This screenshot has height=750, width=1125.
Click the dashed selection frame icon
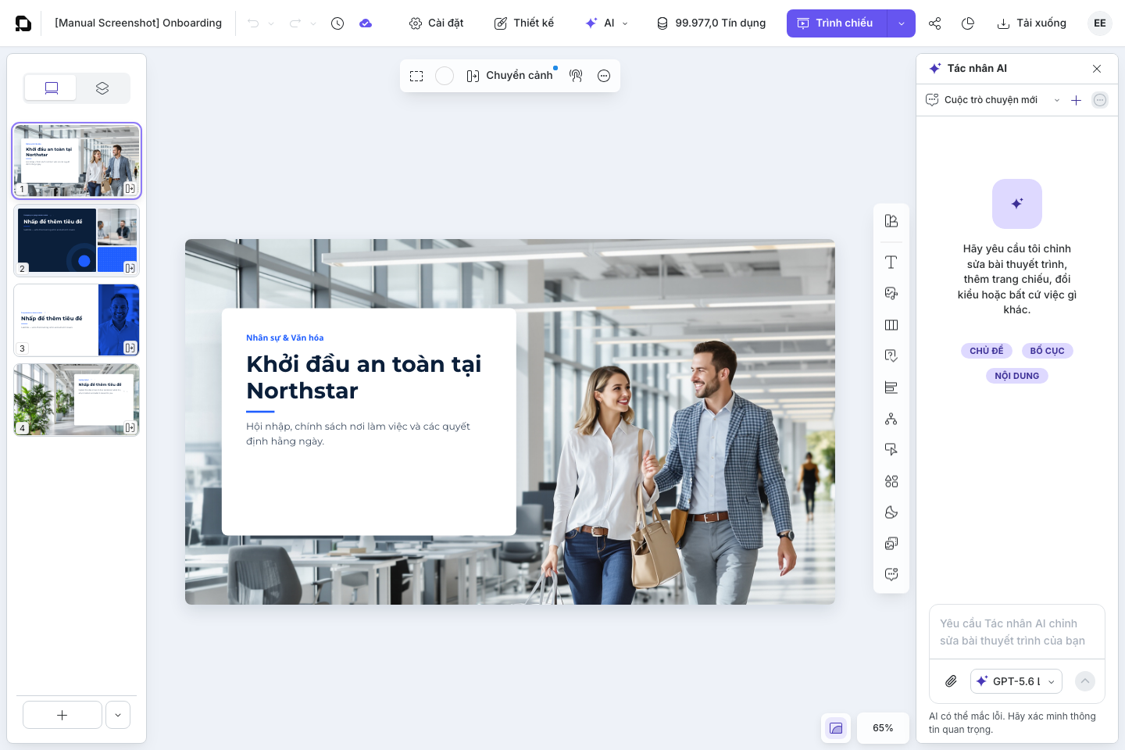[416, 76]
